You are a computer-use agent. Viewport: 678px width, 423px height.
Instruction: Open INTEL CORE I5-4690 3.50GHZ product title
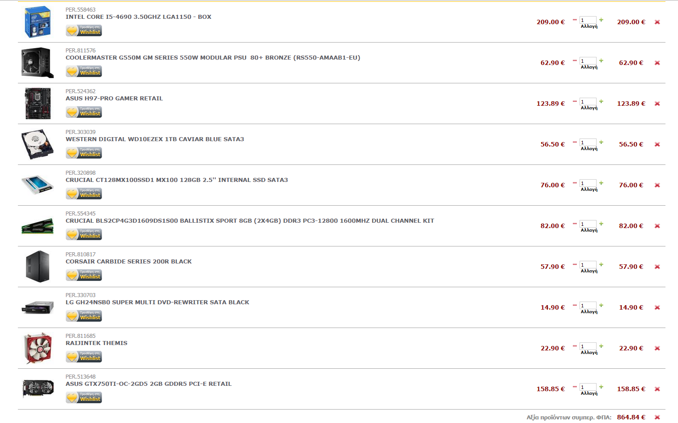[x=138, y=17]
